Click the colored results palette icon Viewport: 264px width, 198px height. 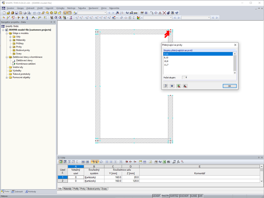click(x=139, y=18)
